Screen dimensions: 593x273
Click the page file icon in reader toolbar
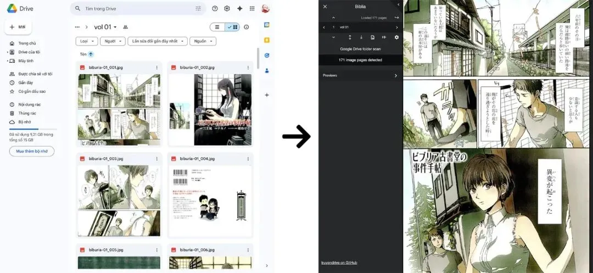click(372, 37)
